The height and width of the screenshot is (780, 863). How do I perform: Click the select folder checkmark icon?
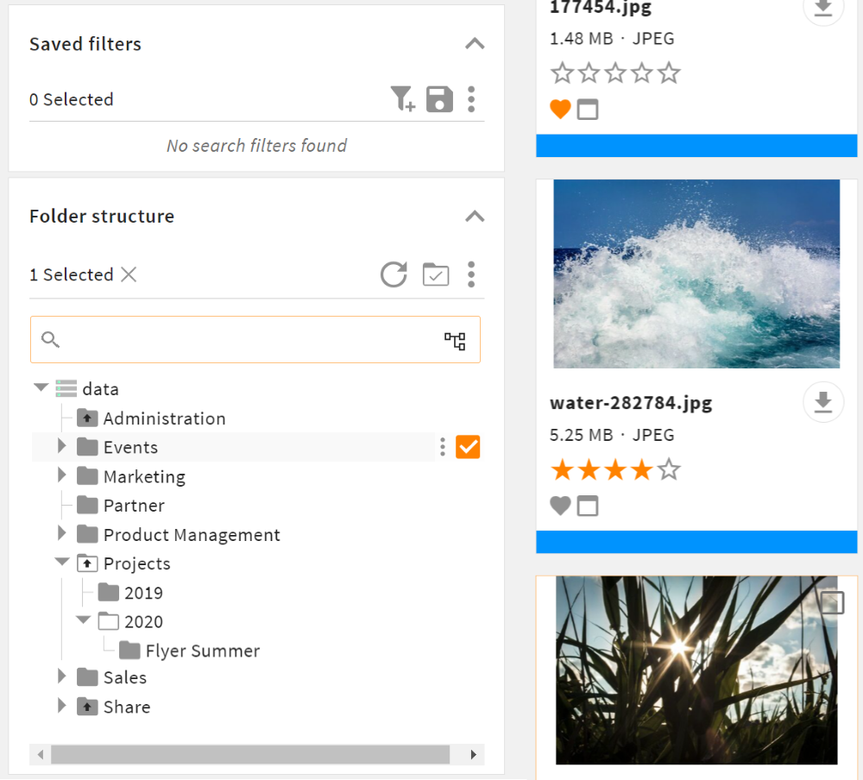(x=436, y=274)
